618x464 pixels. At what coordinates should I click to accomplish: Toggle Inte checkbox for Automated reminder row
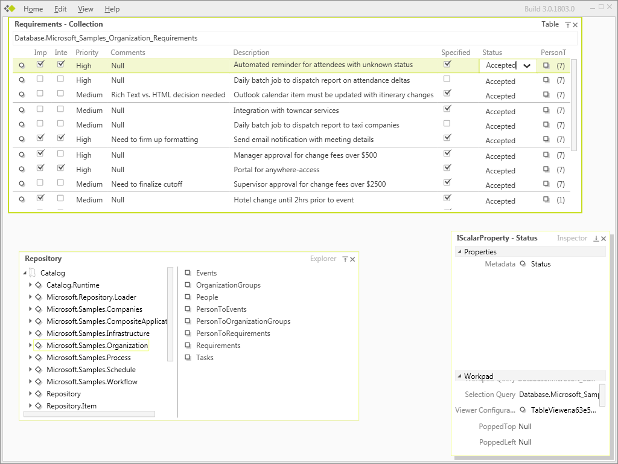(x=61, y=64)
